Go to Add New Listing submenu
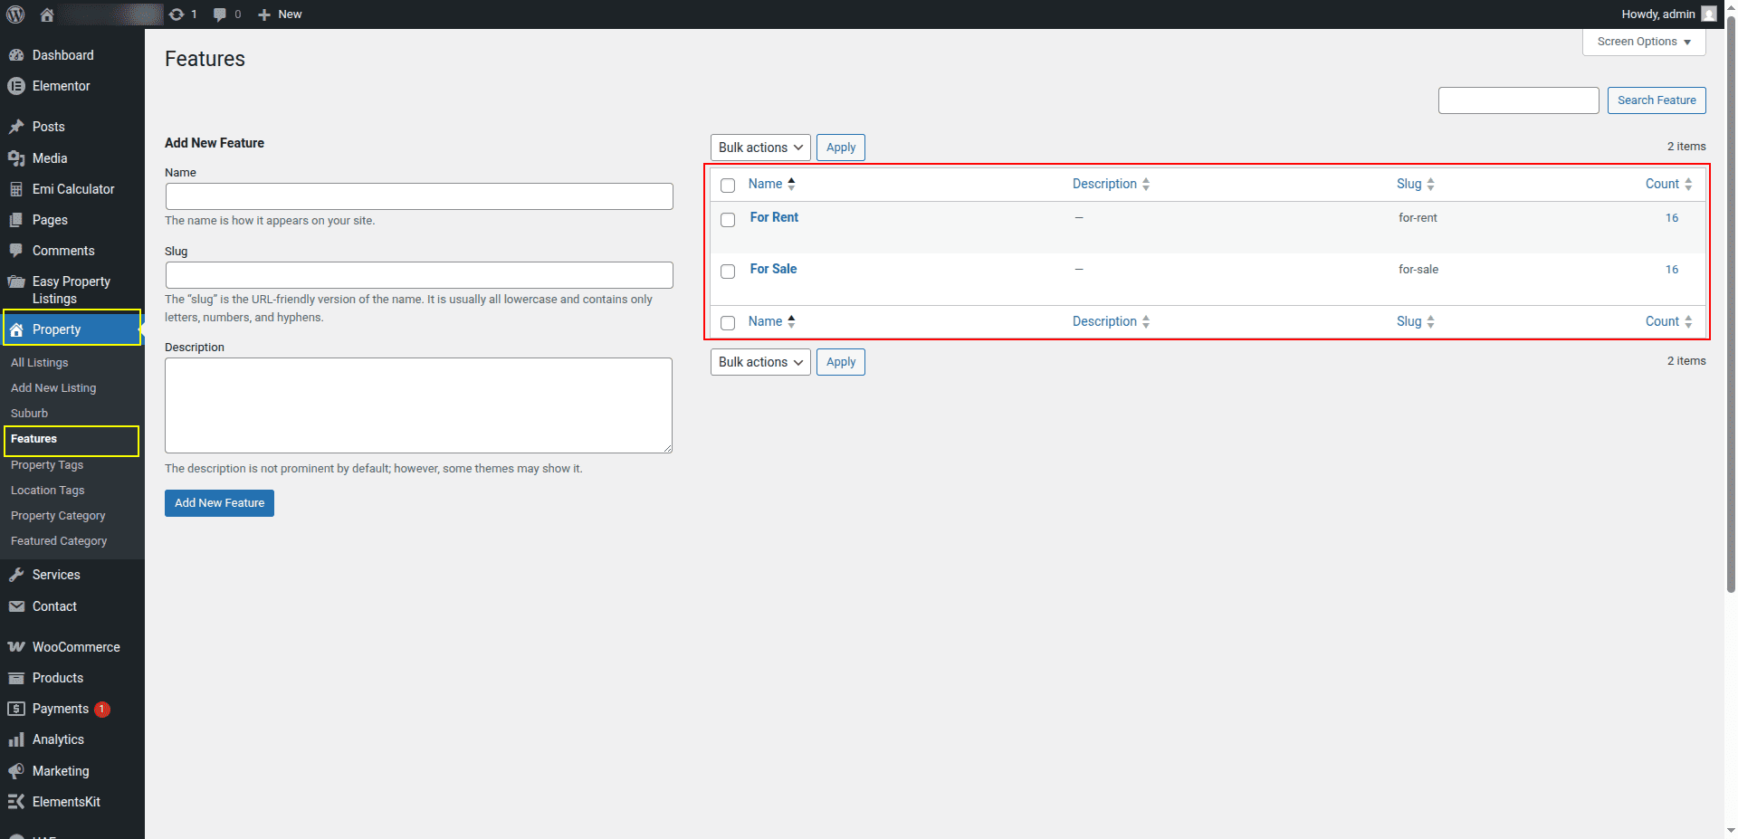The width and height of the screenshot is (1738, 839). tap(53, 387)
